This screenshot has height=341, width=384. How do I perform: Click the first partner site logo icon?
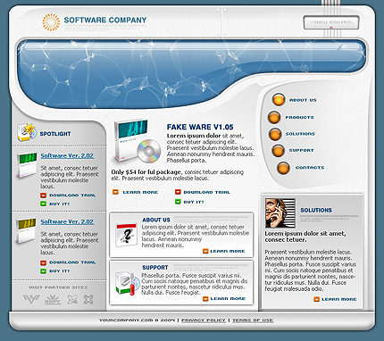(31, 299)
